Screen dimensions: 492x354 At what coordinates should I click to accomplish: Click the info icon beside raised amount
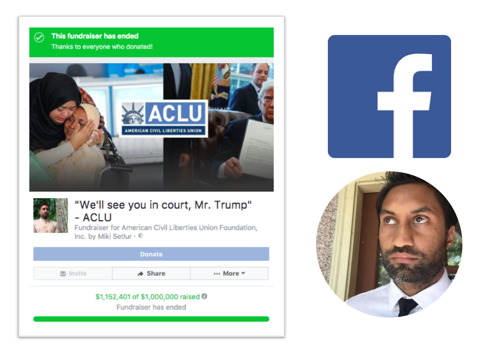click(x=204, y=296)
